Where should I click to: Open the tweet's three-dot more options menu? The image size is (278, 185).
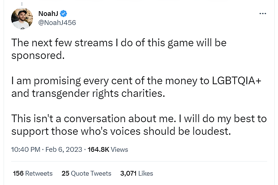coord(263,14)
